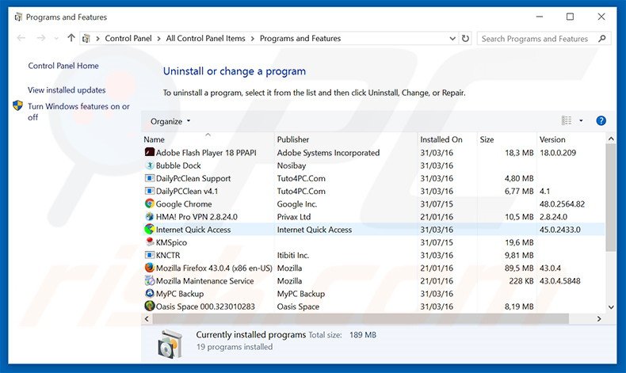Screen dimensions: 626x373
Task: Refresh the Programs and Features list
Action: pos(465,38)
